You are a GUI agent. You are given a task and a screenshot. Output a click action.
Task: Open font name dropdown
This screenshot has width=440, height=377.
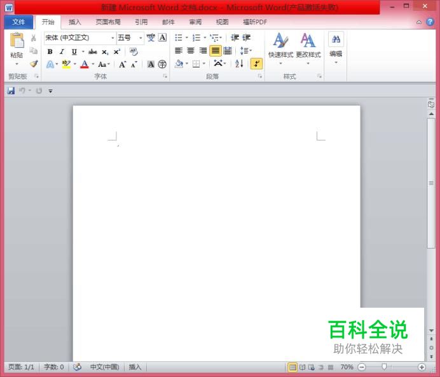[x=113, y=38]
